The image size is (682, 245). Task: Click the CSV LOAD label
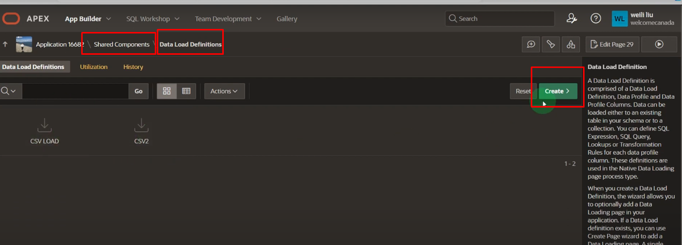tap(45, 141)
